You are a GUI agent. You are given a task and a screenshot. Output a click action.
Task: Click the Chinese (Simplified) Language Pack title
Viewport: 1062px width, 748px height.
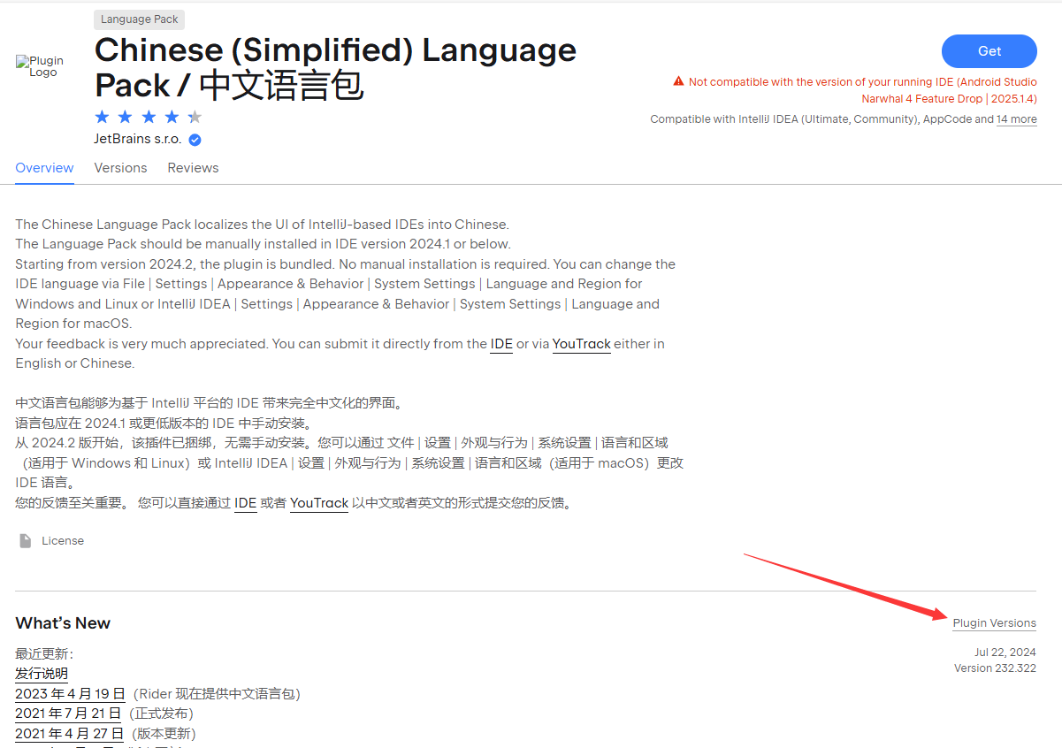coord(335,68)
